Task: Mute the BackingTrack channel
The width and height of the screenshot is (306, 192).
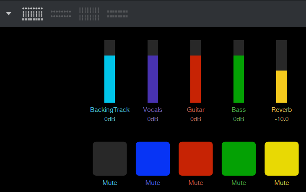Action: click(x=110, y=159)
